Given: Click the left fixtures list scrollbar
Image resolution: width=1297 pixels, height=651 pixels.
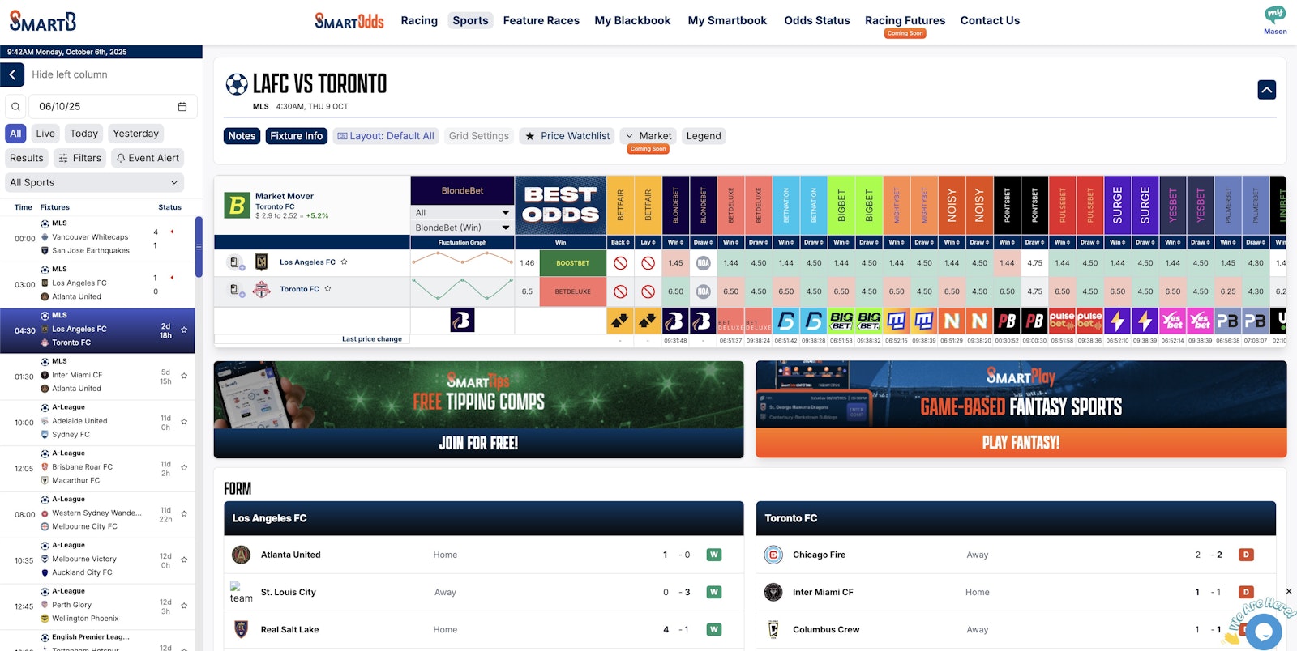Looking at the screenshot, I should [199, 247].
